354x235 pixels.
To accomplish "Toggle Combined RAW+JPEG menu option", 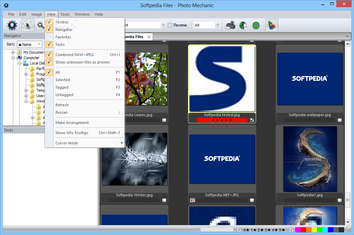I will point(85,55).
